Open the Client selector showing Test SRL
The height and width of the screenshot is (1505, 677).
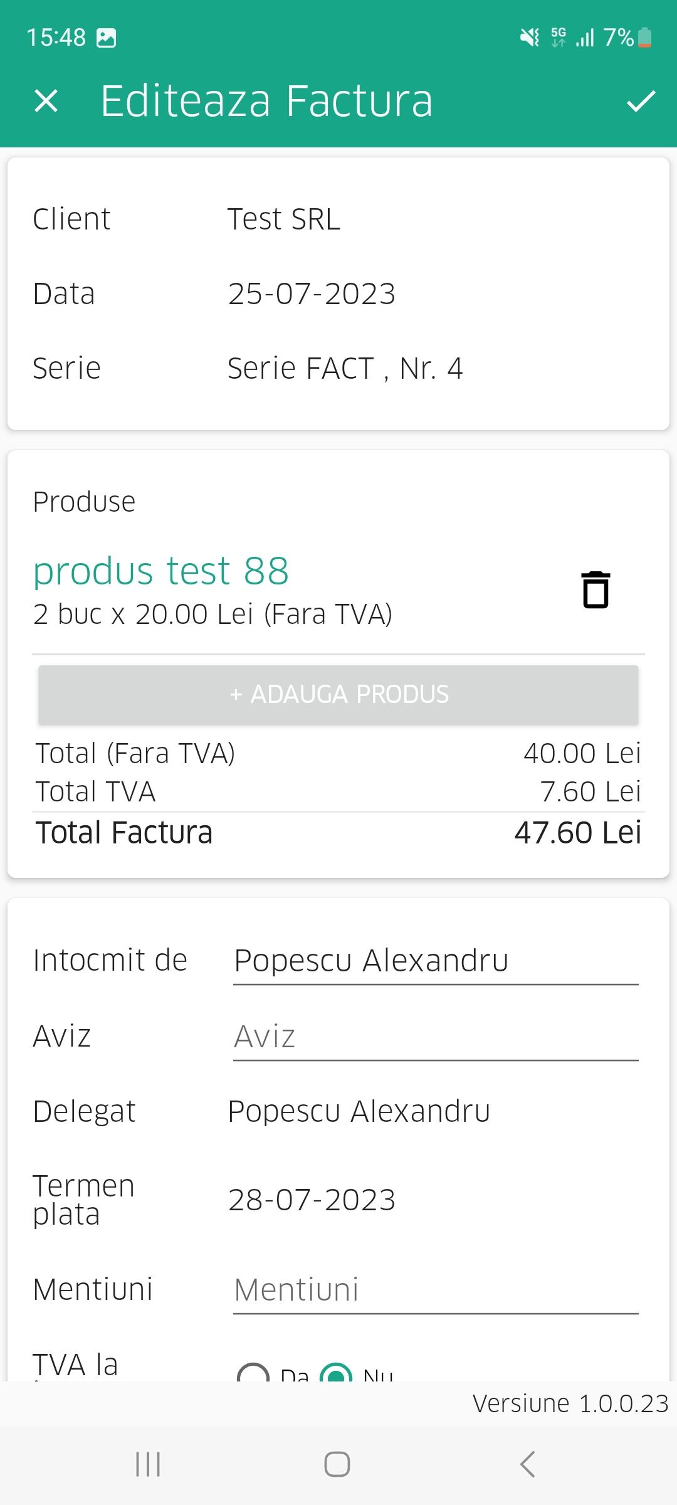pyautogui.click(x=284, y=219)
